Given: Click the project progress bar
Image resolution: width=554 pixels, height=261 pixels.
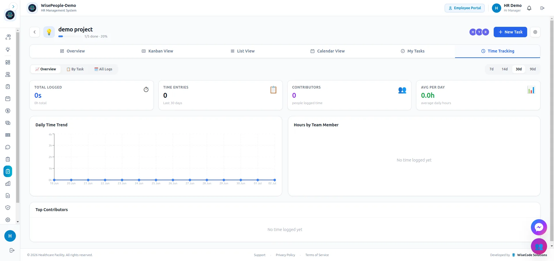Looking at the screenshot, I should (x=70, y=36).
